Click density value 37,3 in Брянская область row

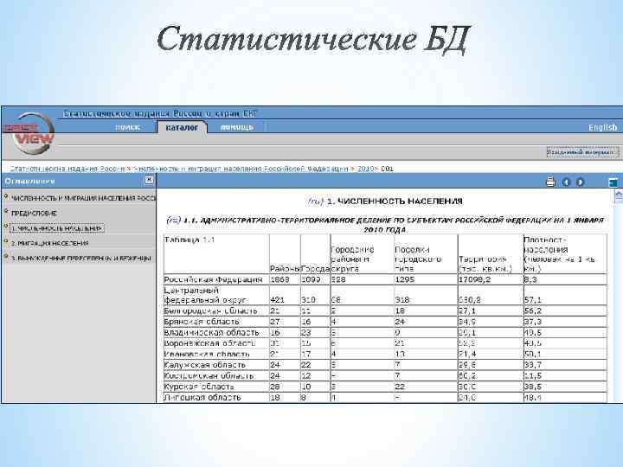tap(532, 322)
